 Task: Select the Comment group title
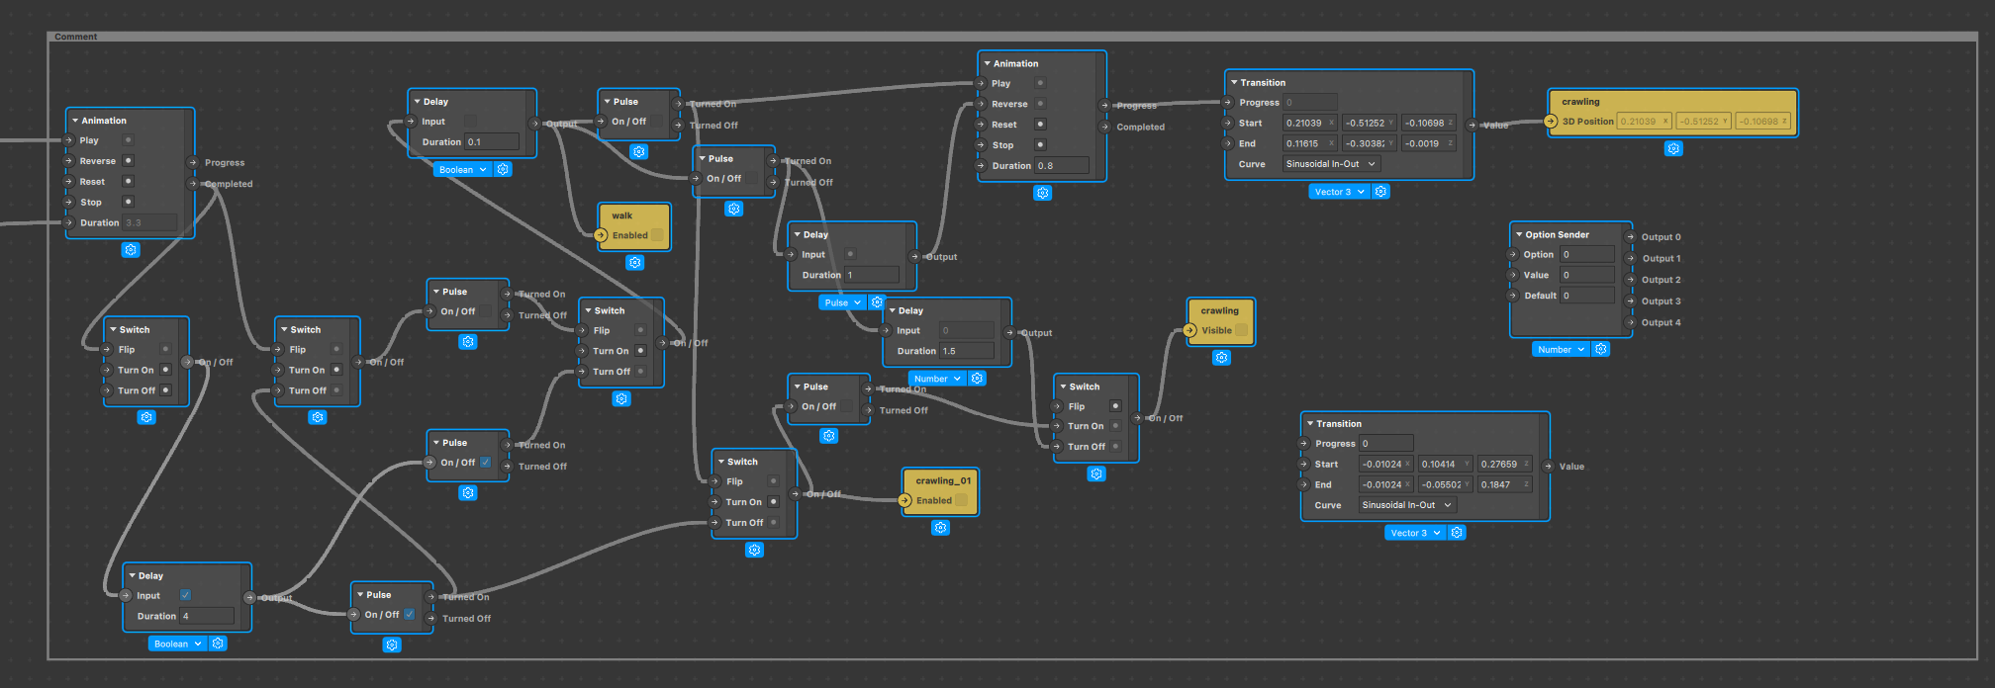click(76, 37)
